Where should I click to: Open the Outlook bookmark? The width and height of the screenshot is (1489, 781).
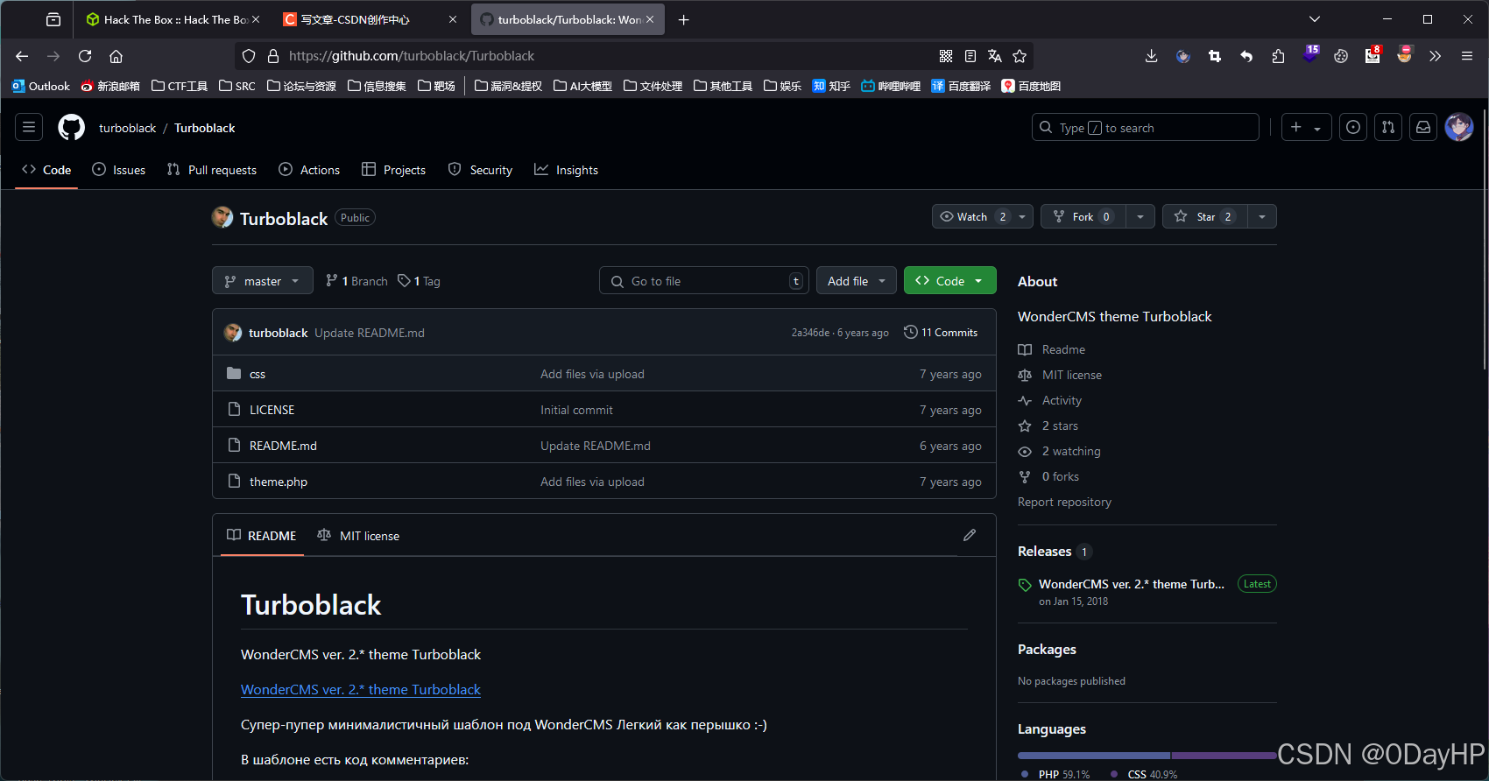[41, 86]
